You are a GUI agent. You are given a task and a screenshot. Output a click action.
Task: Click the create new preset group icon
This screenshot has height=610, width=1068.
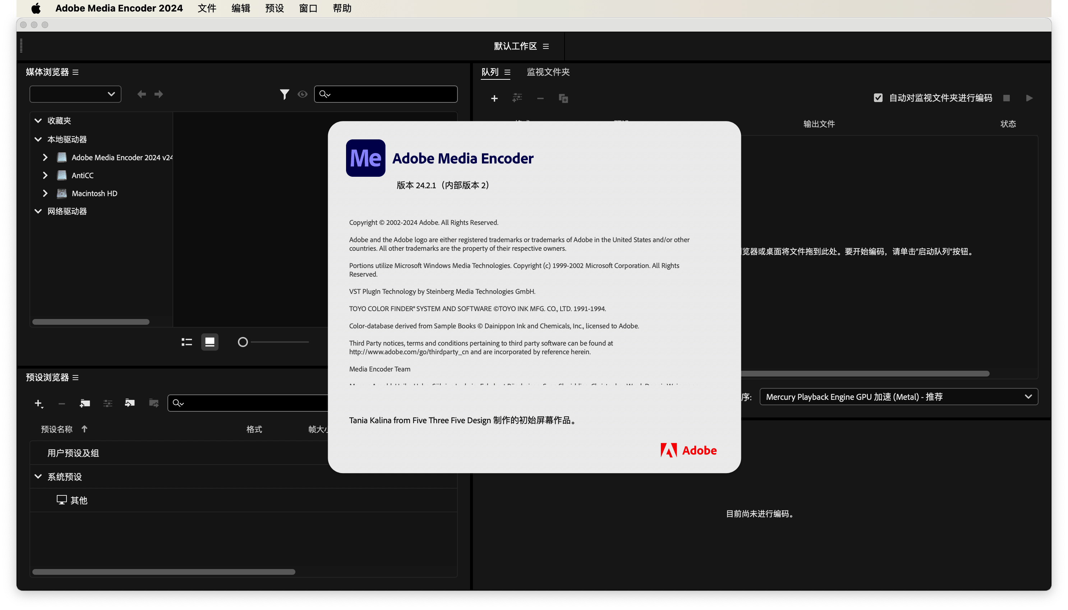pyautogui.click(x=85, y=403)
